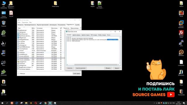The height and width of the screenshot is (105, 187).
Task: Select the vpnagent.exe process row
Action: 41,62
